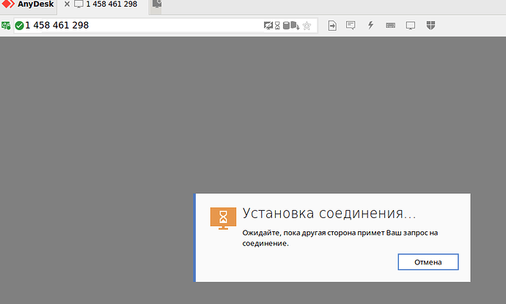Image resolution: width=506 pixels, height=304 pixels.
Task: Click the file transfer download icon
Action: pos(295,26)
